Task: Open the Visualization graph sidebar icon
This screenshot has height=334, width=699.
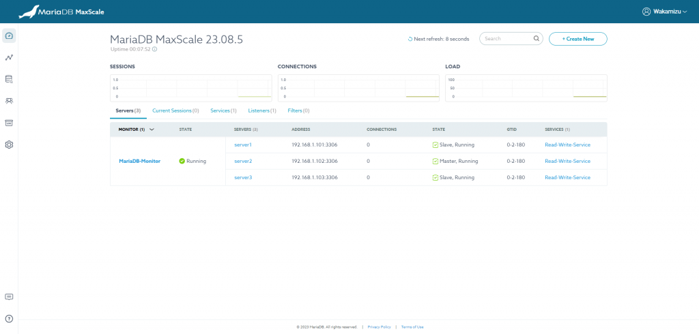Action: (x=9, y=57)
